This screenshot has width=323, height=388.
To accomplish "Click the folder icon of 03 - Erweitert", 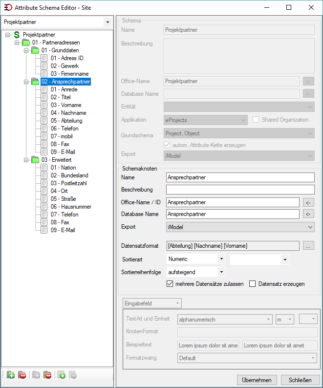I will [35, 160].
